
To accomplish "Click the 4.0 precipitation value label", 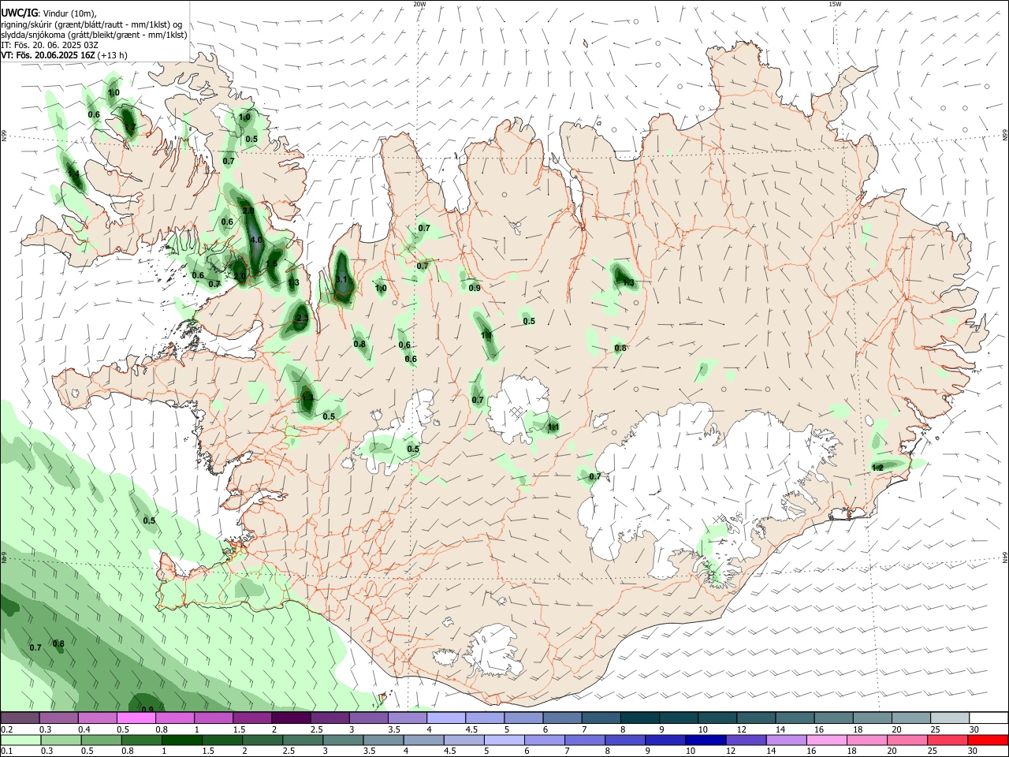I will point(256,240).
